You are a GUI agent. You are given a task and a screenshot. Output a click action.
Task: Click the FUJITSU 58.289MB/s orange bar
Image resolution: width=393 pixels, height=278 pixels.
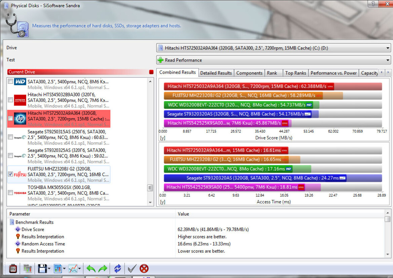pyautogui.click(x=243, y=96)
